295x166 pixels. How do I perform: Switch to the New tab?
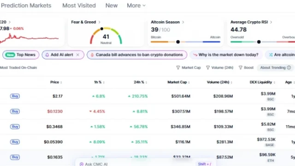112,6
